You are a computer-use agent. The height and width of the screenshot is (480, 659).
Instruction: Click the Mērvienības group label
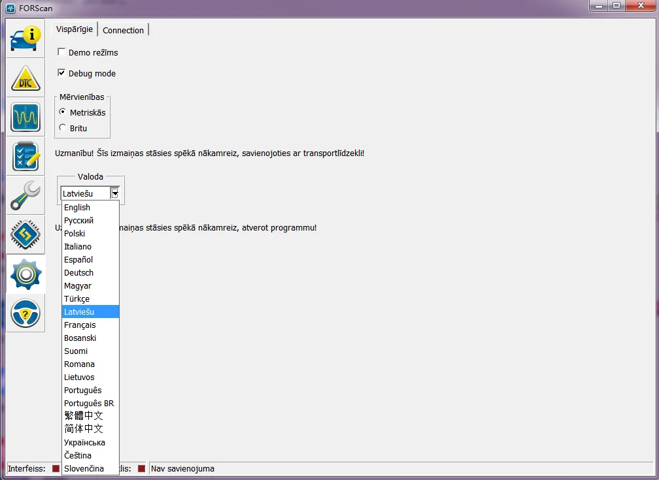tap(82, 97)
